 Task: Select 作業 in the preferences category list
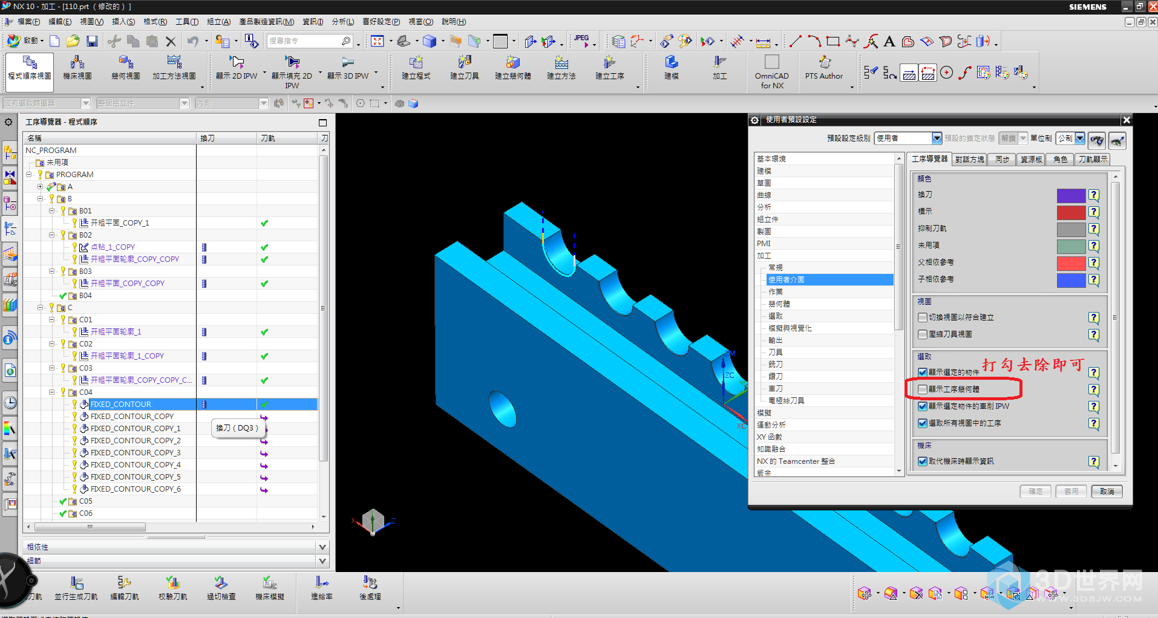coord(775,292)
